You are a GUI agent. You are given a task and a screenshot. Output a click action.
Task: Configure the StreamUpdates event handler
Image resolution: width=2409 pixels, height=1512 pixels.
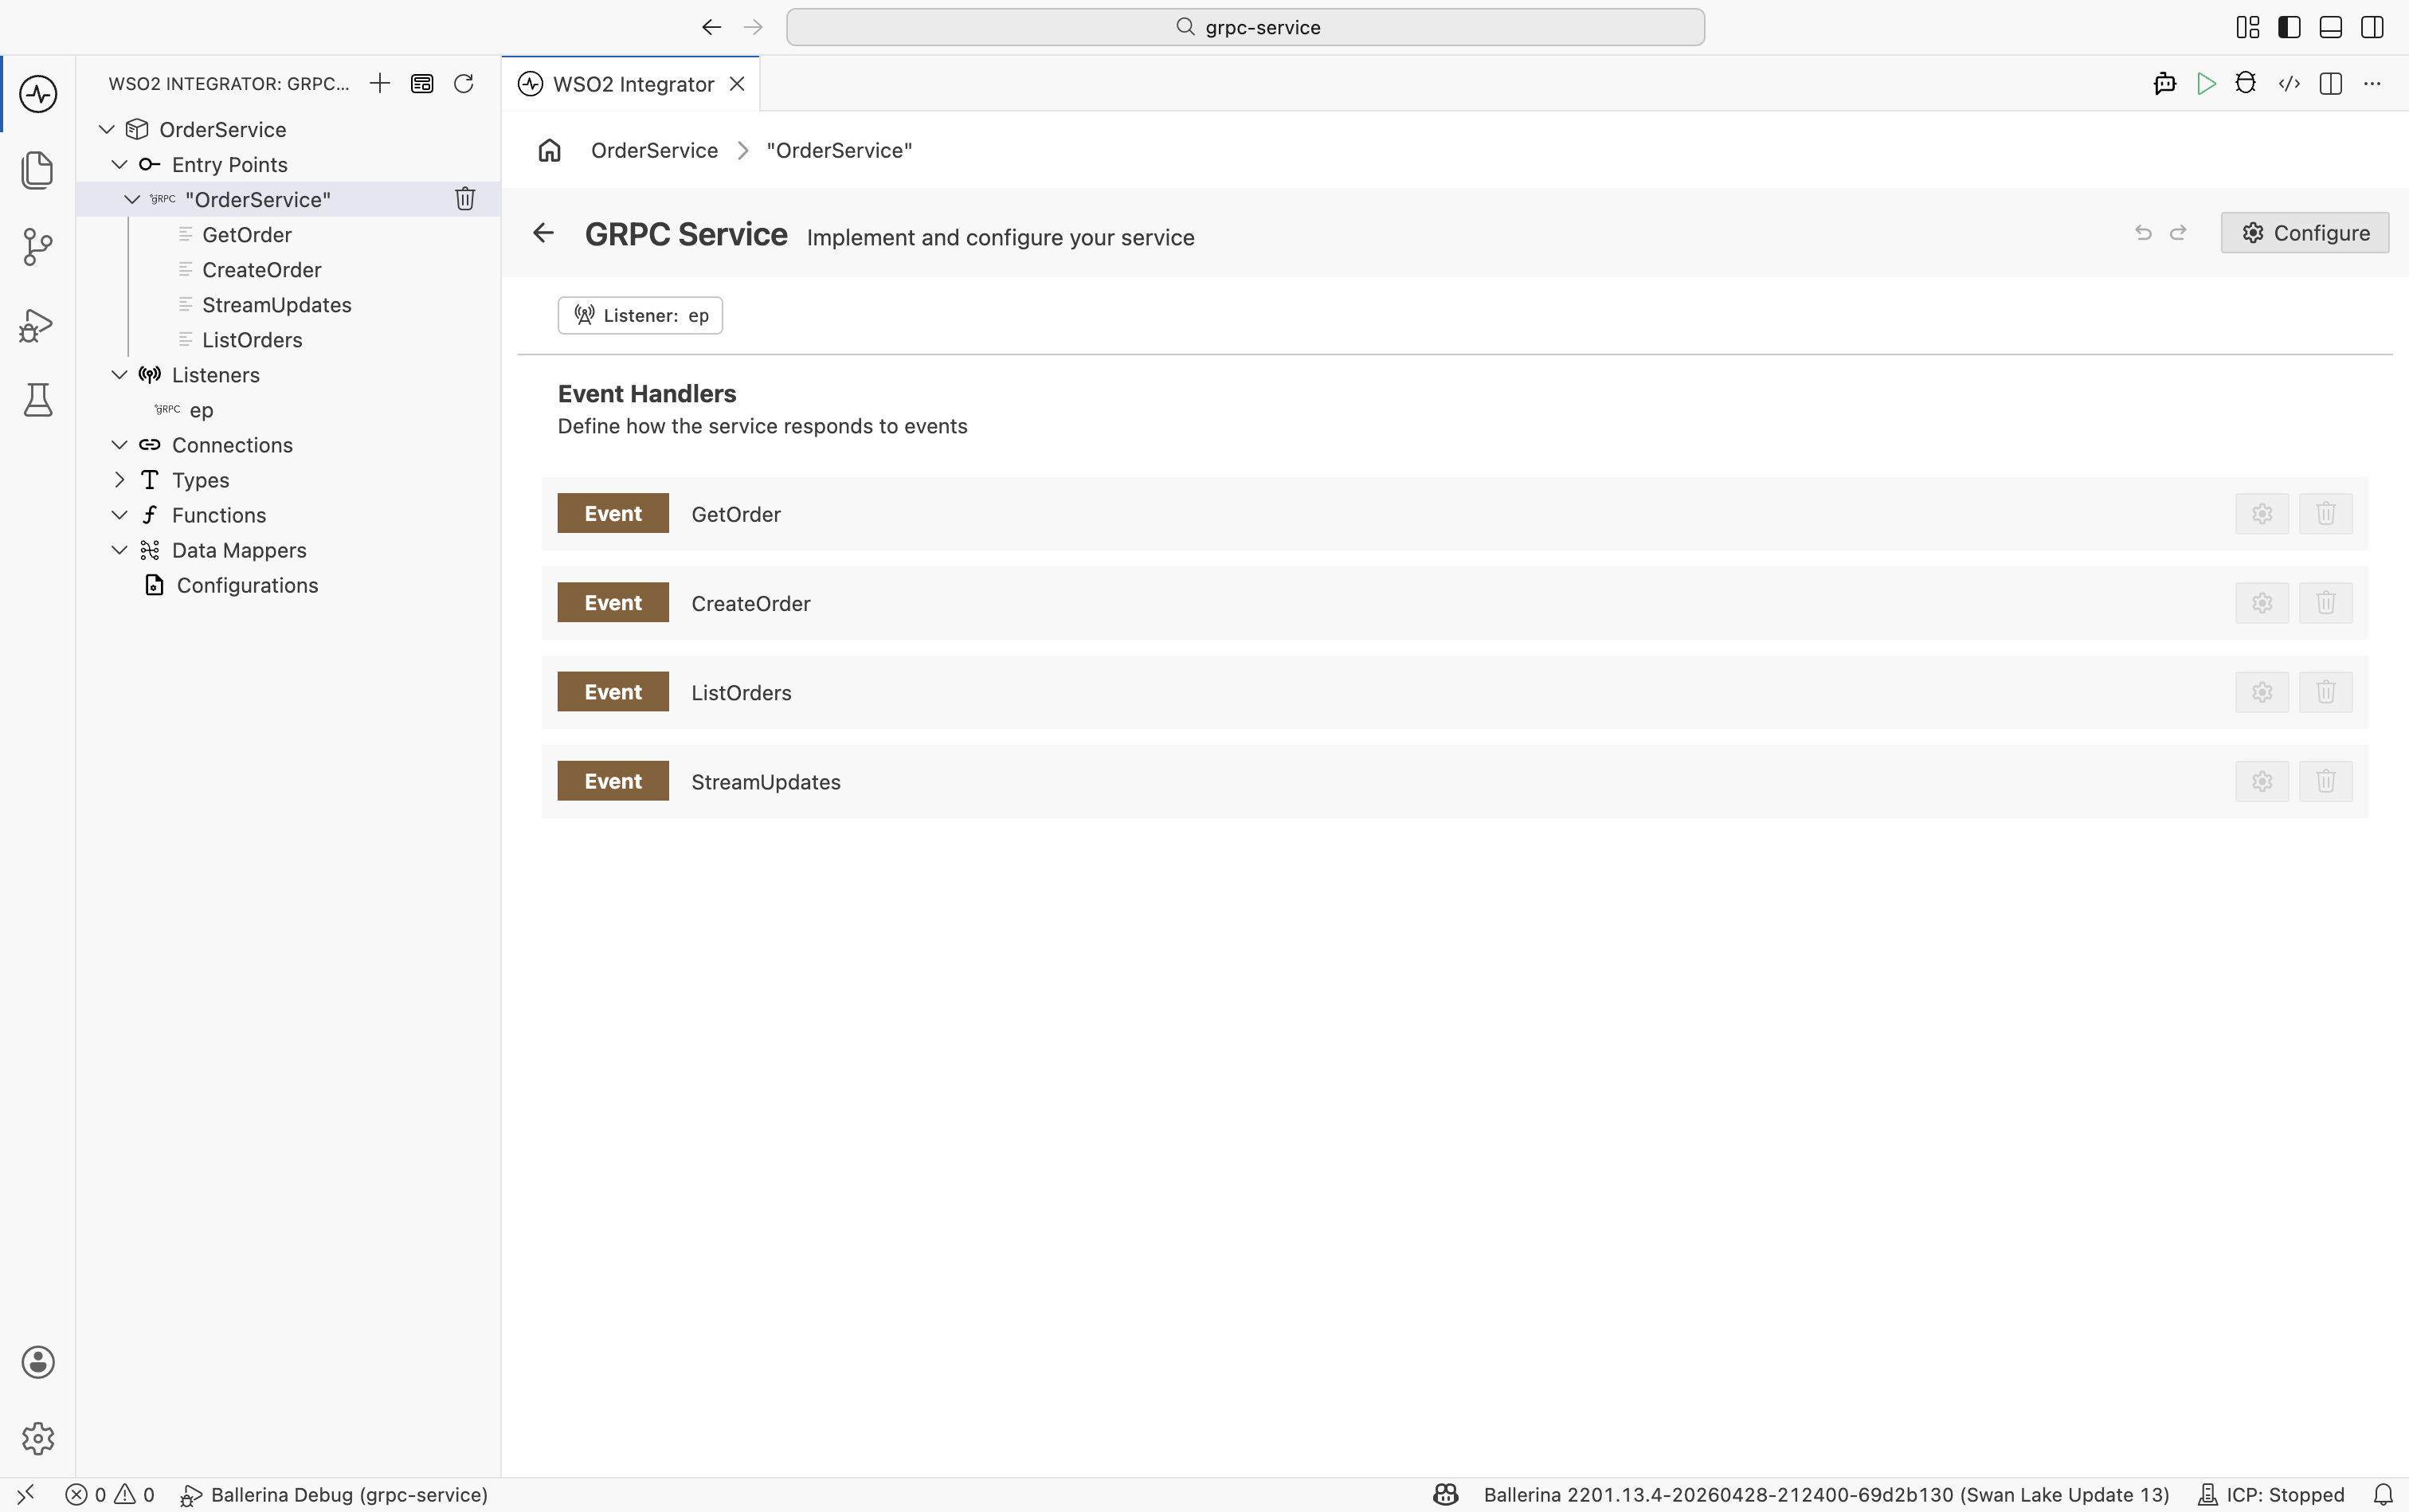[2262, 781]
